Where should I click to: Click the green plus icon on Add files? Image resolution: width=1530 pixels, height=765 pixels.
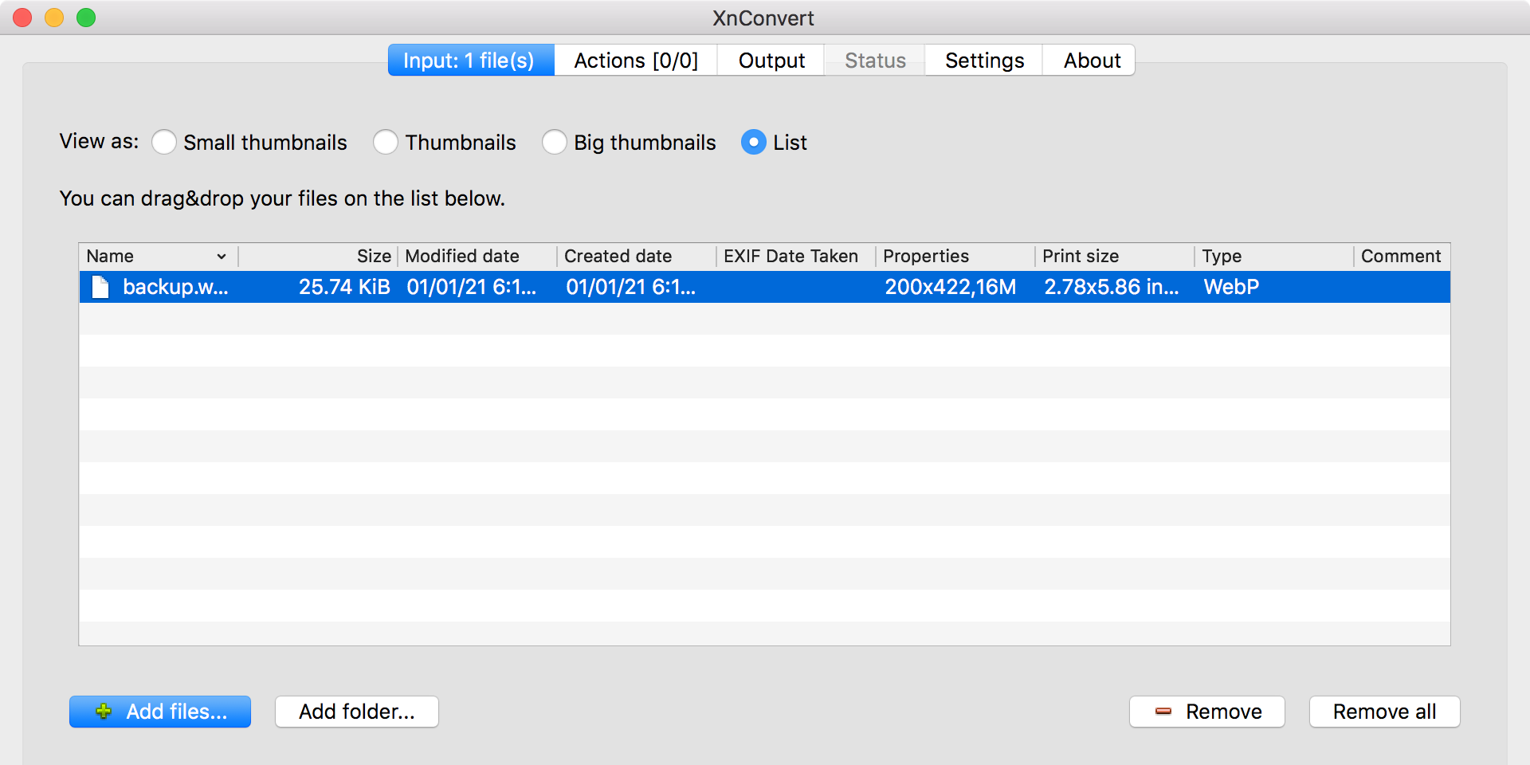point(102,712)
